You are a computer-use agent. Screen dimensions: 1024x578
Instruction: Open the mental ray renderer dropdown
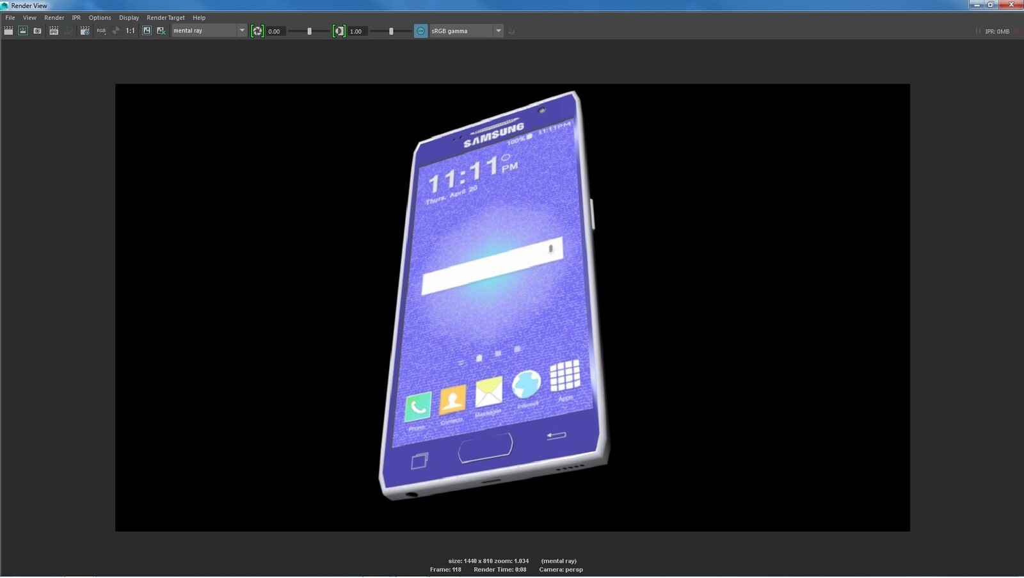coord(209,31)
